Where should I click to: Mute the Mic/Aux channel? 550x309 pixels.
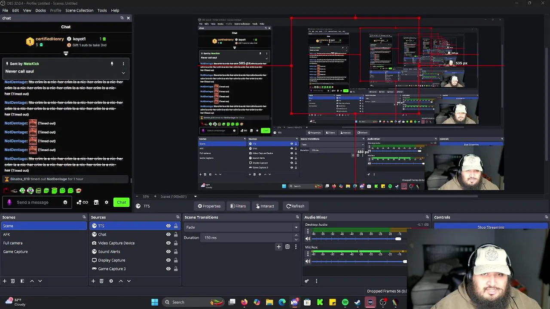(x=308, y=261)
